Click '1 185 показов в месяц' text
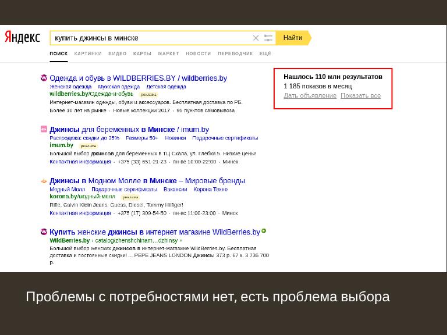 coord(318,86)
